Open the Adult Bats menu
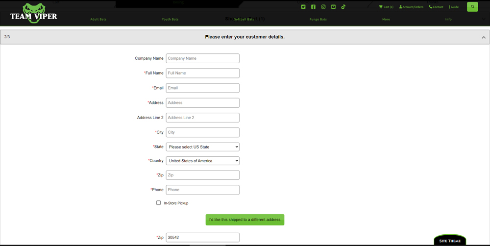The width and height of the screenshot is (490, 246). point(98,20)
